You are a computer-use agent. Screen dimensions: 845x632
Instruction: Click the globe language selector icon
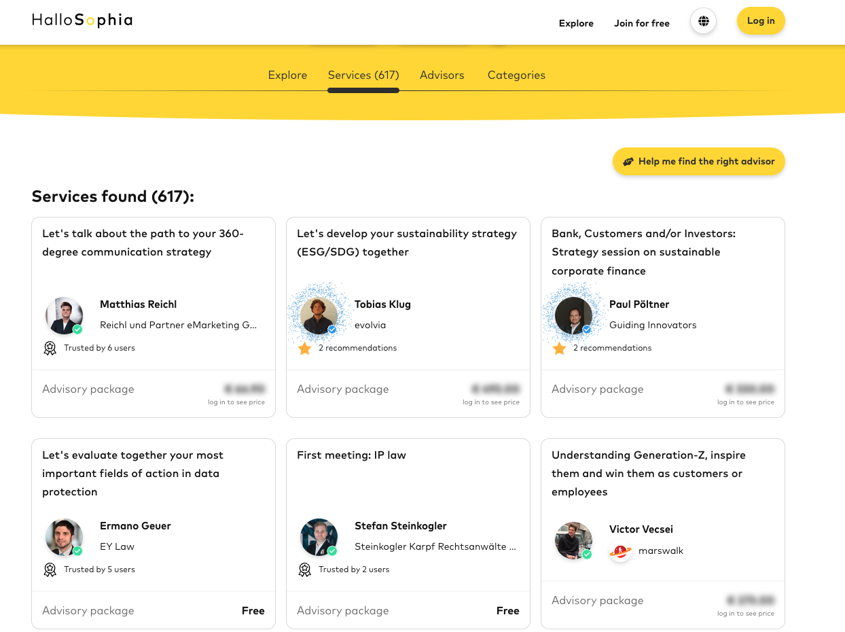coord(703,21)
